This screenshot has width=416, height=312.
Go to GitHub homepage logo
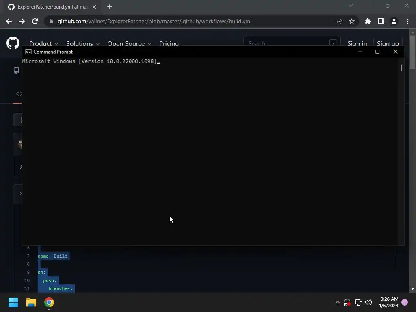(13, 43)
